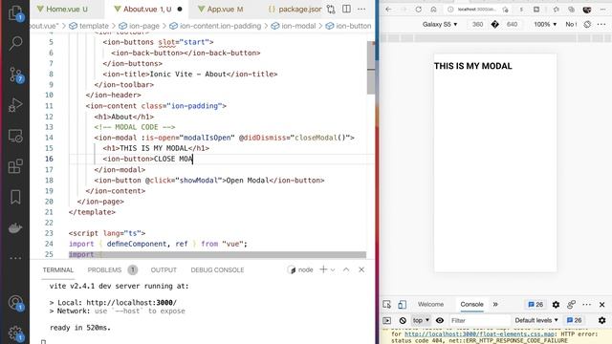Image resolution: width=612 pixels, height=344 pixels.
Task: Open the Search view in activity bar
Action: (15, 43)
